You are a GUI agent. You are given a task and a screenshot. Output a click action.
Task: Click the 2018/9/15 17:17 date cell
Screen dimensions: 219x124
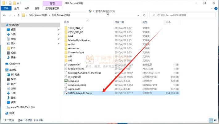124,93
